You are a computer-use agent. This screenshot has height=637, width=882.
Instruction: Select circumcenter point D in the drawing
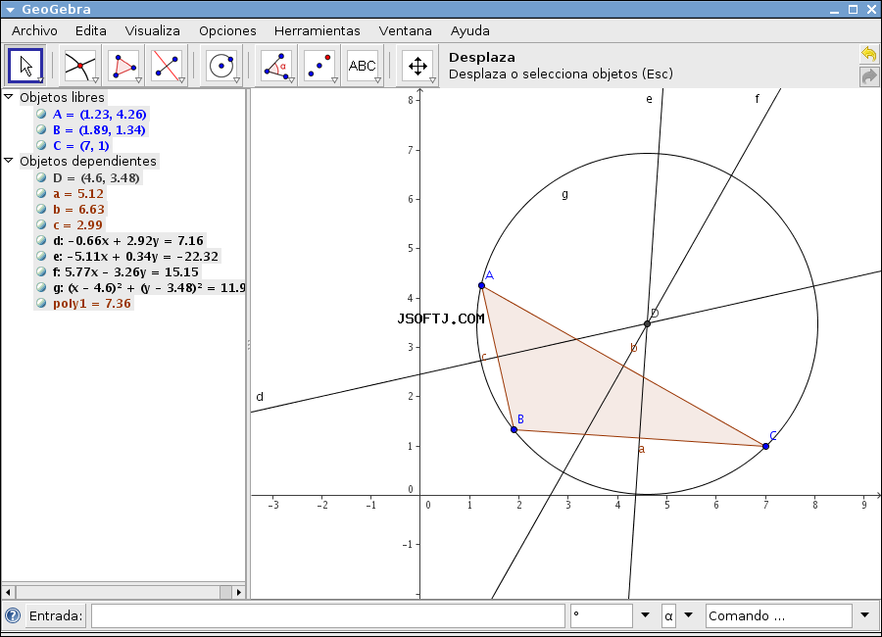[x=647, y=323]
